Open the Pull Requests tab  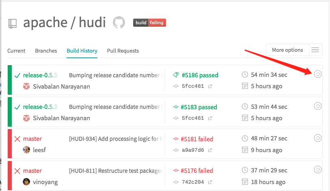pyautogui.click(x=123, y=51)
